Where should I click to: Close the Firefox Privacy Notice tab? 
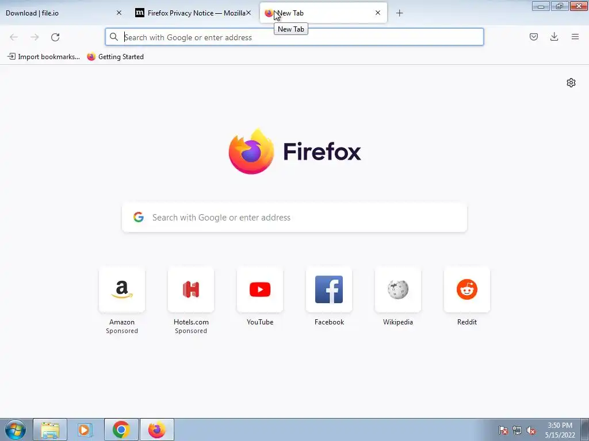click(x=248, y=13)
